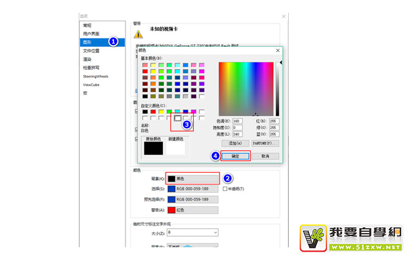Select the white custom color swatch
Screen dimensions: 420x263
178,118
